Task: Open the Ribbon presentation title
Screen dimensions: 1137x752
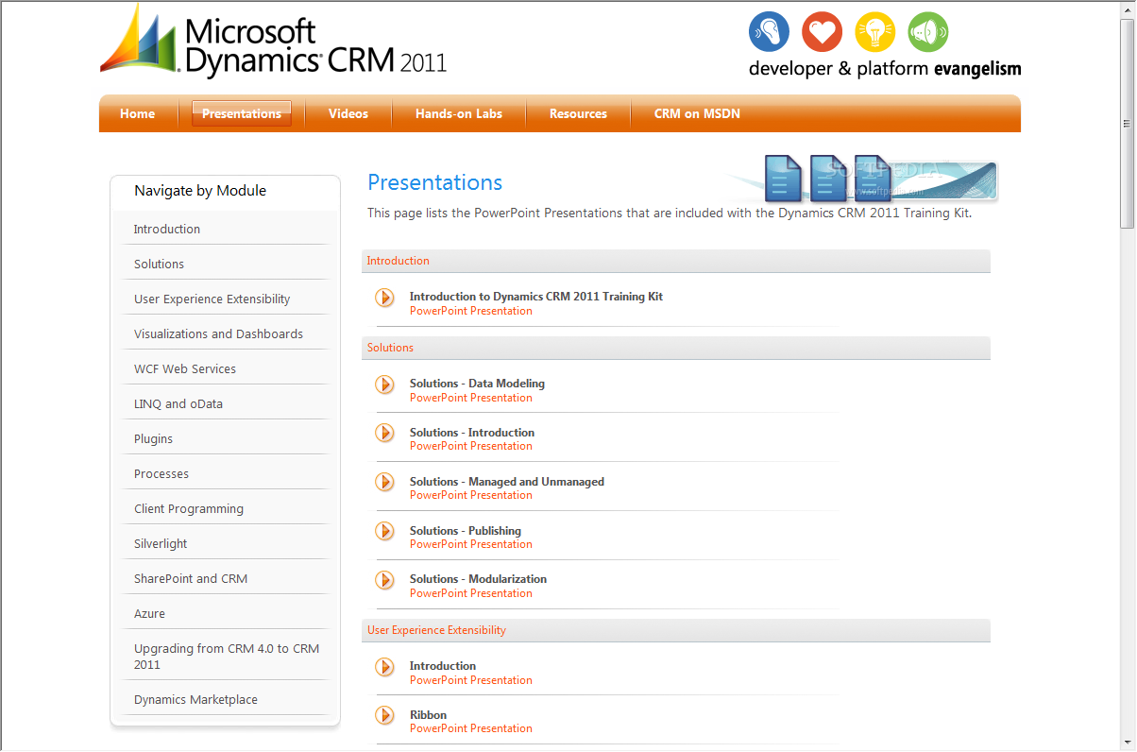Action: pyautogui.click(x=428, y=715)
